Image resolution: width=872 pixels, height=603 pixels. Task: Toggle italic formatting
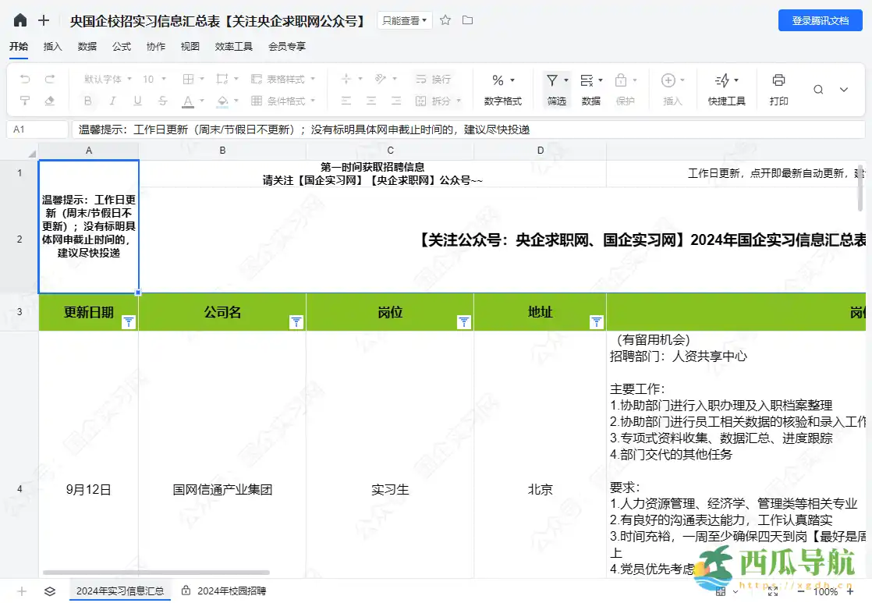click(x=113, y=101)
